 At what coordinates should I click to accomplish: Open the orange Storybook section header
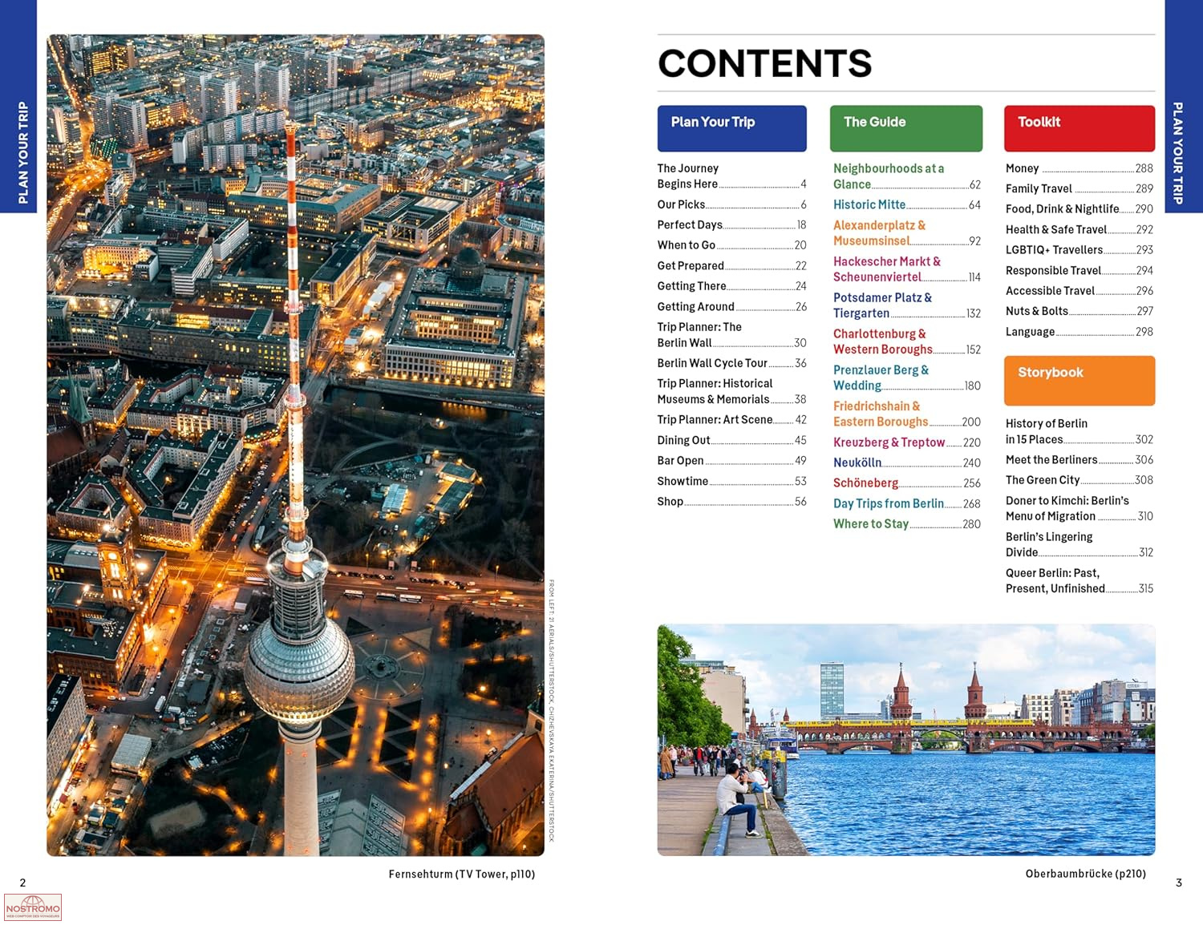point(1079,380)
